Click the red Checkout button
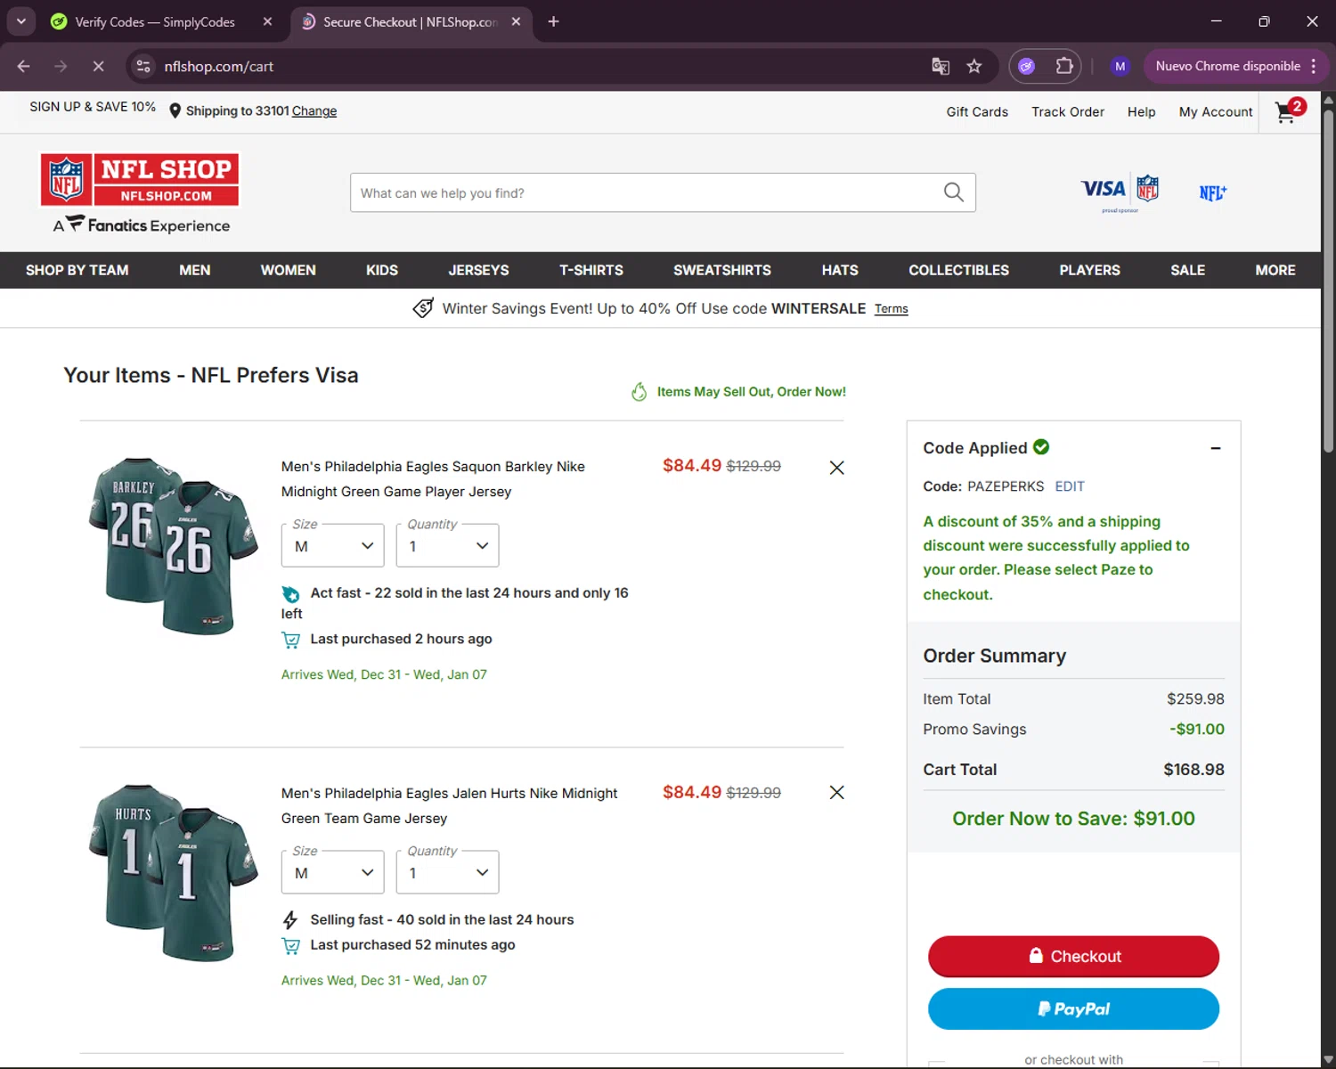 click(1073, 956)
